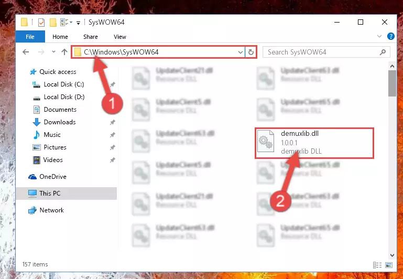Open the Customize Quick Access Toolbar dropdown arrow
This screenshot has width=403, height=279.
tap(79, 23)
